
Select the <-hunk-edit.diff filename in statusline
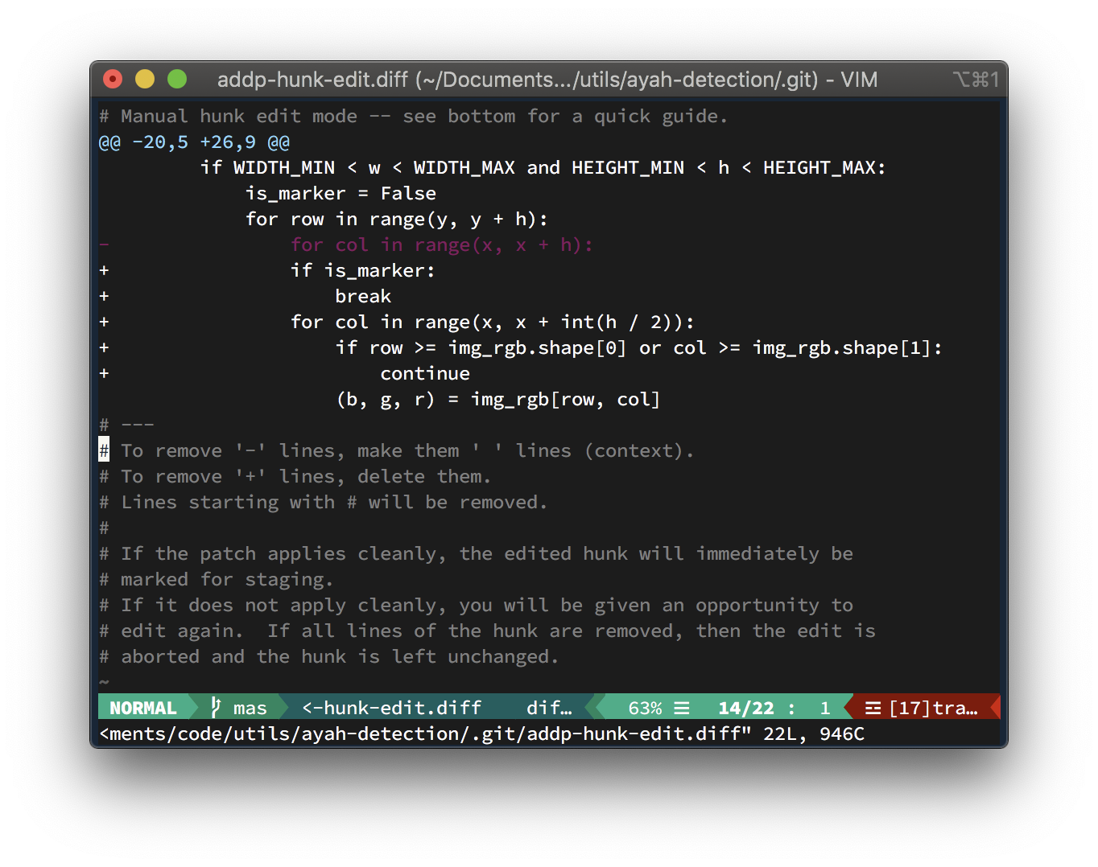click(x=391, y=708)
